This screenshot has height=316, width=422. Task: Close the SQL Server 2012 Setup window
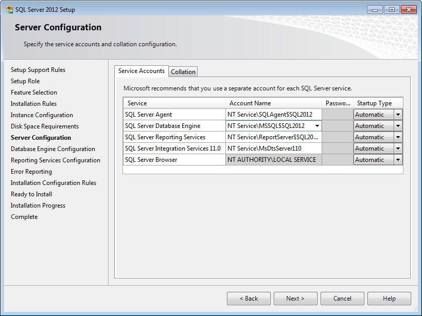pos(409,10)
